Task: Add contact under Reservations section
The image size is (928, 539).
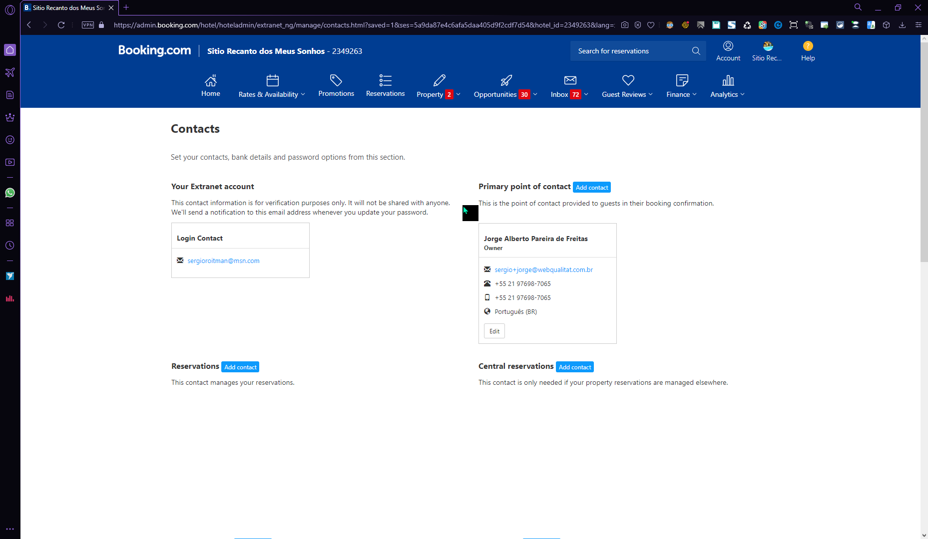Action: [x=240, y=367]
